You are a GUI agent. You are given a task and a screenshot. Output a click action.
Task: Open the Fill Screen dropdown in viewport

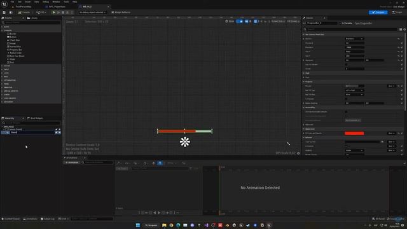point(293,21)
